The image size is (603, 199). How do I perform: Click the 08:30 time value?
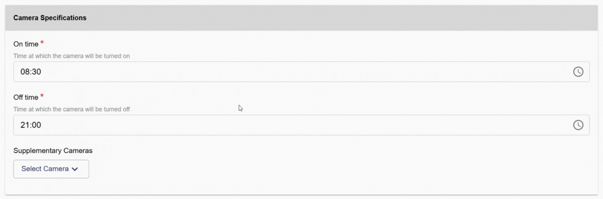[x=31, y=72]
